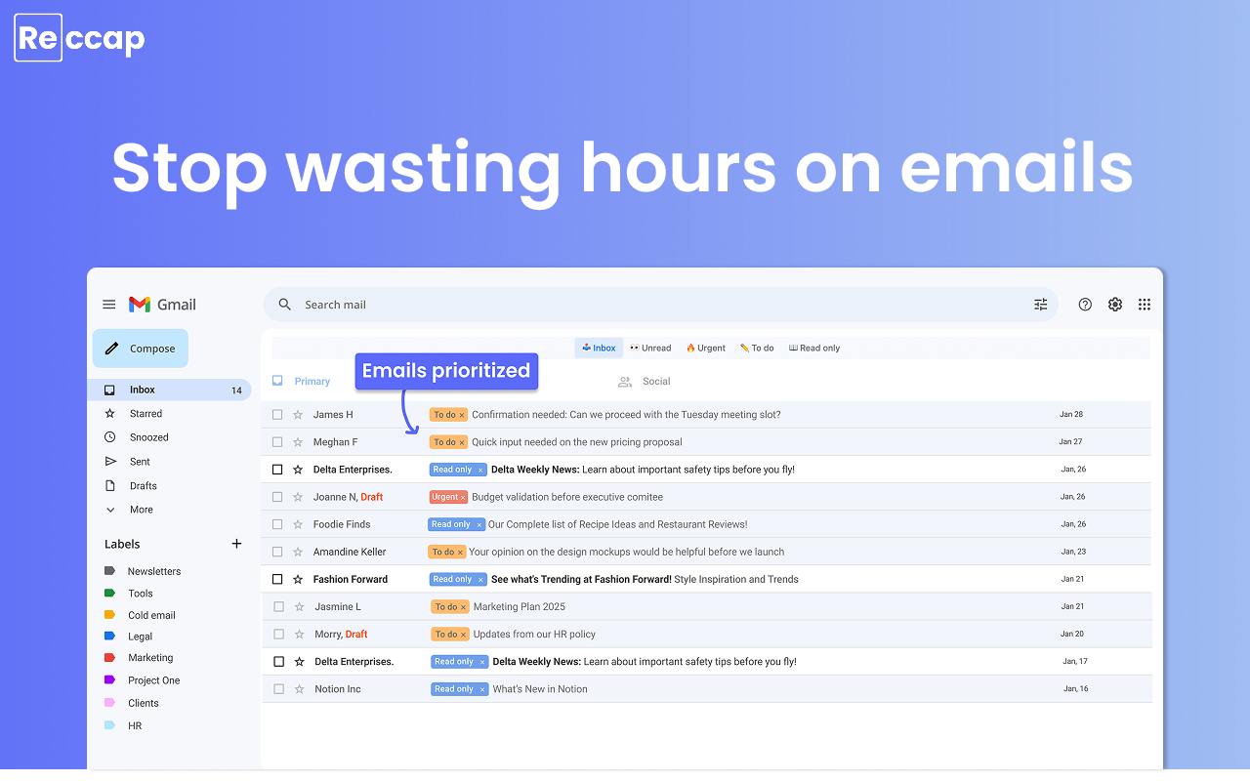Screen dimensions: 1250x781
Task: Filter emails by the Urgent tab
Action: [x=705, y=348]
